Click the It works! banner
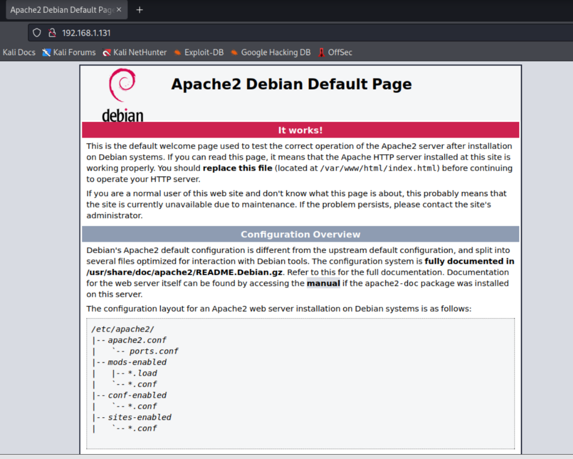 (300, 130)
